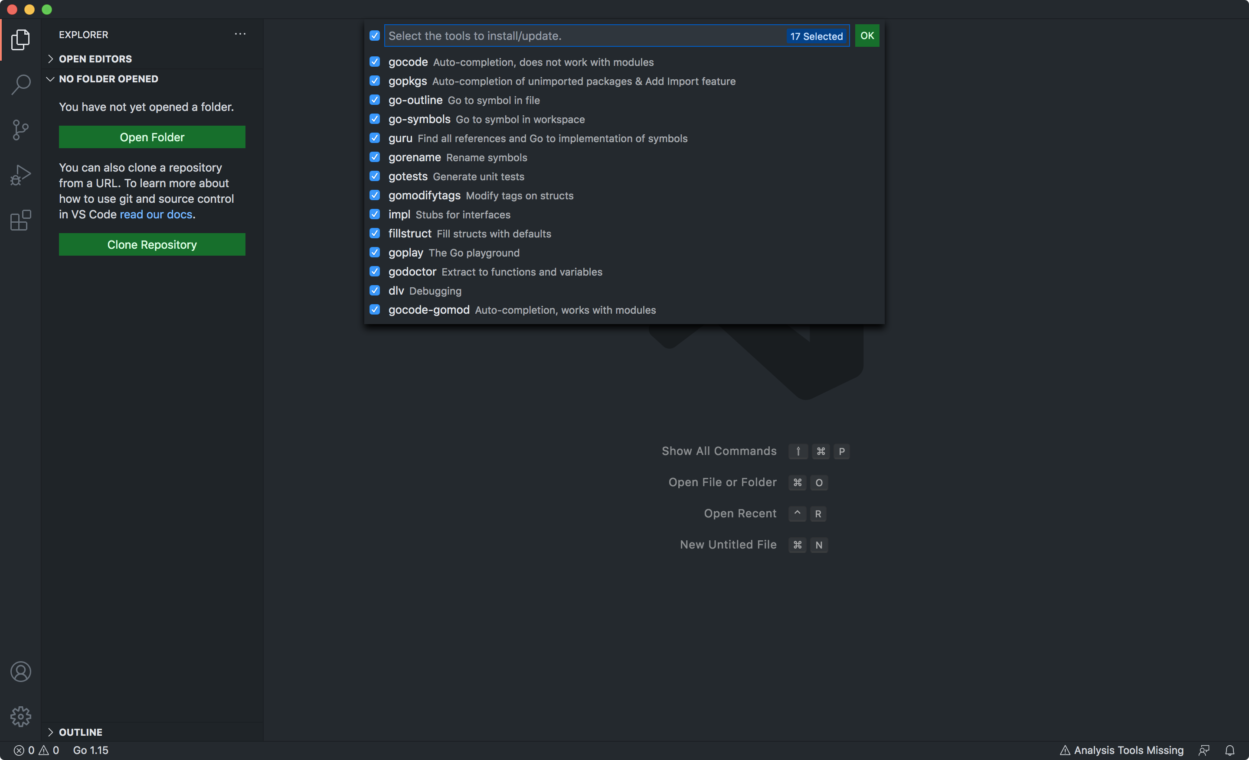Uncheck the dlv Debugging checkbox
This screenshot has height=760, width=1249.
pyautogui.click(x=375, y=291)
